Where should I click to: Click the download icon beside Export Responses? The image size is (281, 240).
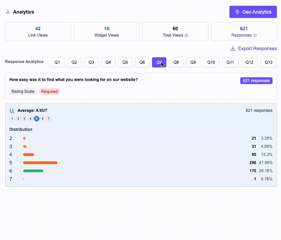click(233, 48)
